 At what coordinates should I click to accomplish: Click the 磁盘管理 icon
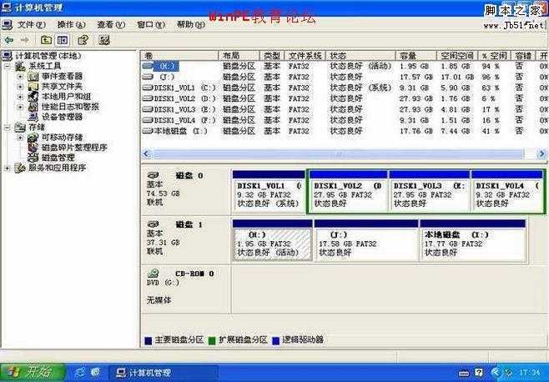[33, 158]
